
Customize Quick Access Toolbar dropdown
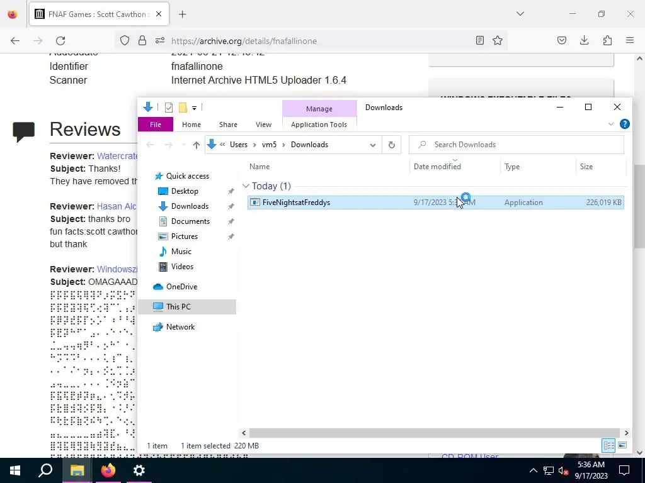(x=194, y=108)
